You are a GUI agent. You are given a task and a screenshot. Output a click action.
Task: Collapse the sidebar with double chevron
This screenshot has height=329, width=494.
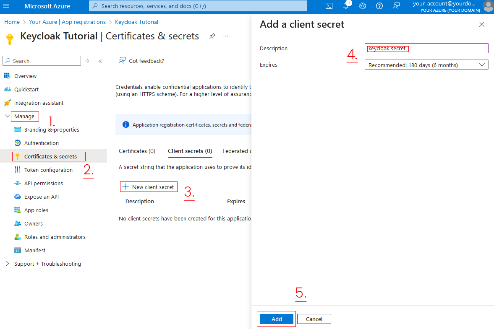click(x=100, y=61)
